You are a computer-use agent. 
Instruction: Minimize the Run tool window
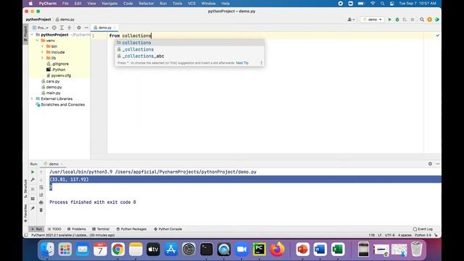tap(437, 164)
